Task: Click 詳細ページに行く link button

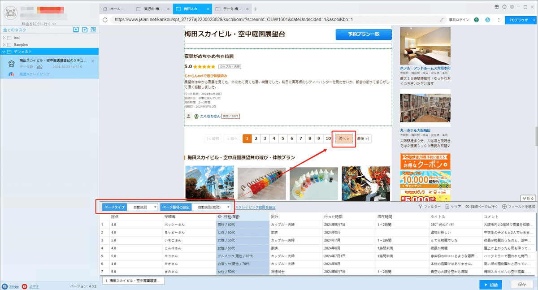Action: (x=482, y=207)
